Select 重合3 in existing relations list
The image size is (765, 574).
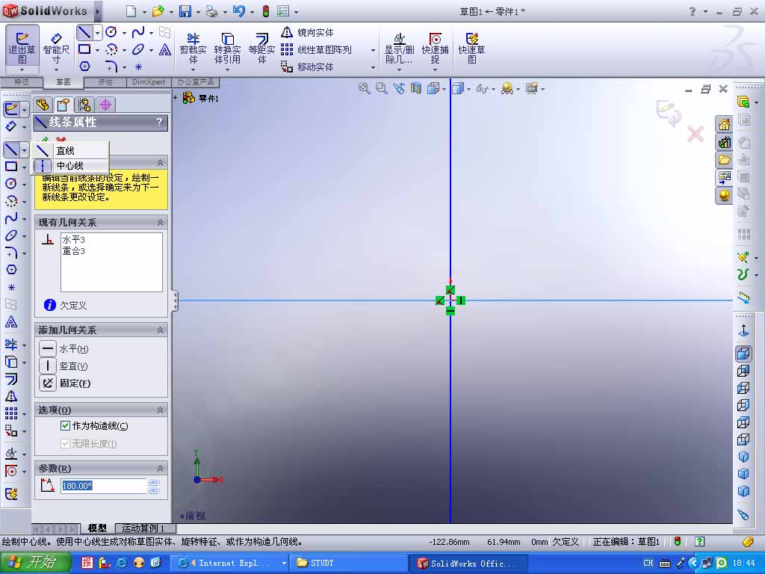(x=74, y=251)
